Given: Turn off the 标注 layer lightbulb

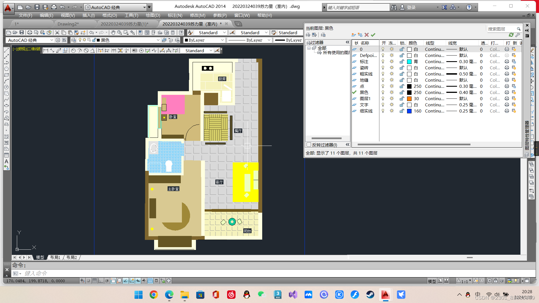Looking at the screenshot, I should pos(383,61).
